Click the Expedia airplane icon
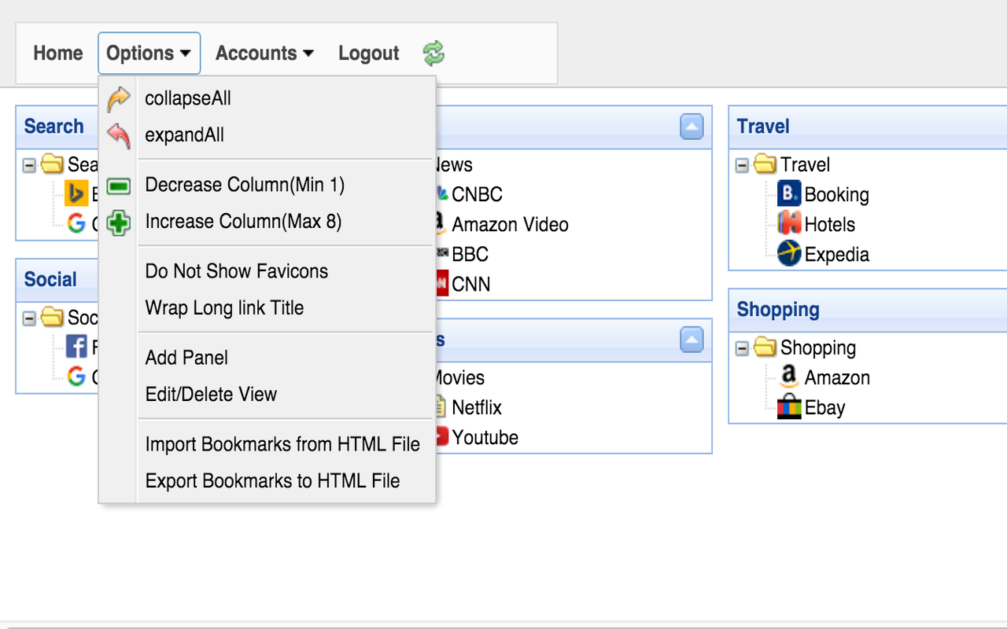This screenshot has height=629, width=1007. pos(788,254)
